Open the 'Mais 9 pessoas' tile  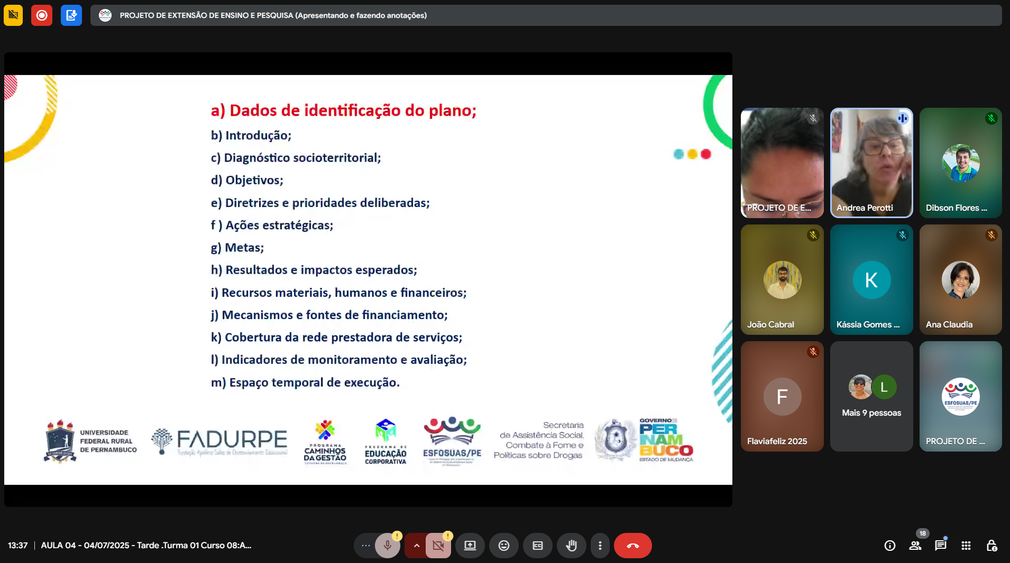point(871,396)
